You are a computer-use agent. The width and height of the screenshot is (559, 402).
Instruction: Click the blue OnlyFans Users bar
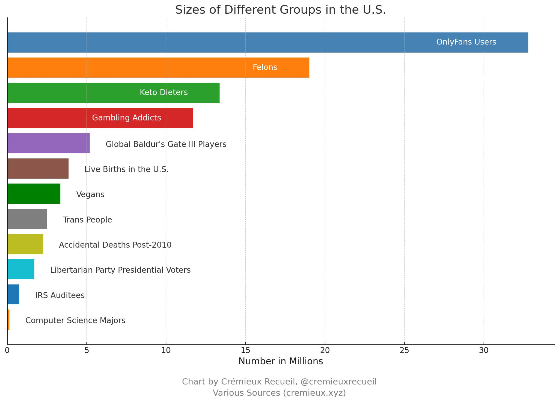point(267,43)
